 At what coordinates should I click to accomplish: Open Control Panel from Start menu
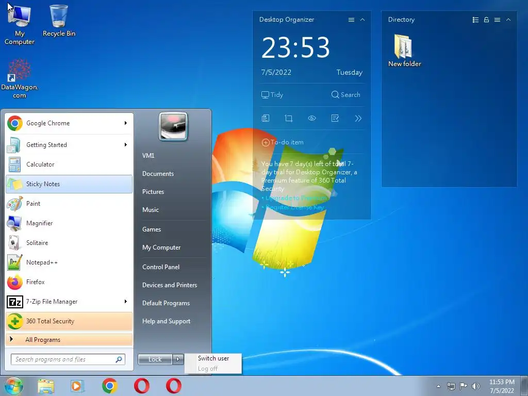pos(161,267)
